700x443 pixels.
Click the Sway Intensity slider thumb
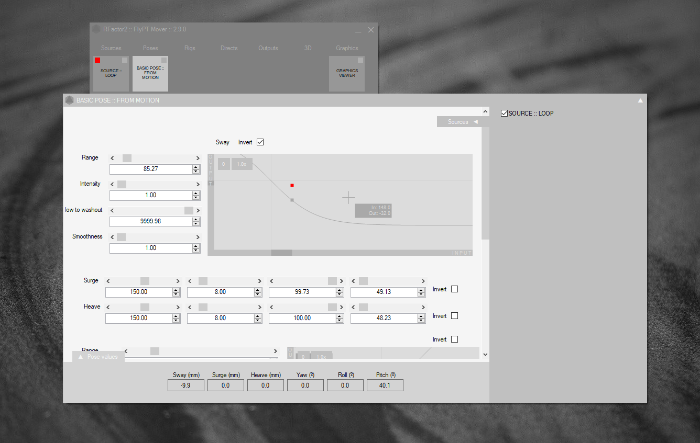pos(122,184)
